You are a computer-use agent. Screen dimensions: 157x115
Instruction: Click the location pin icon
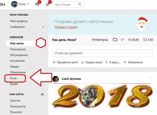(x=106, y=62)
